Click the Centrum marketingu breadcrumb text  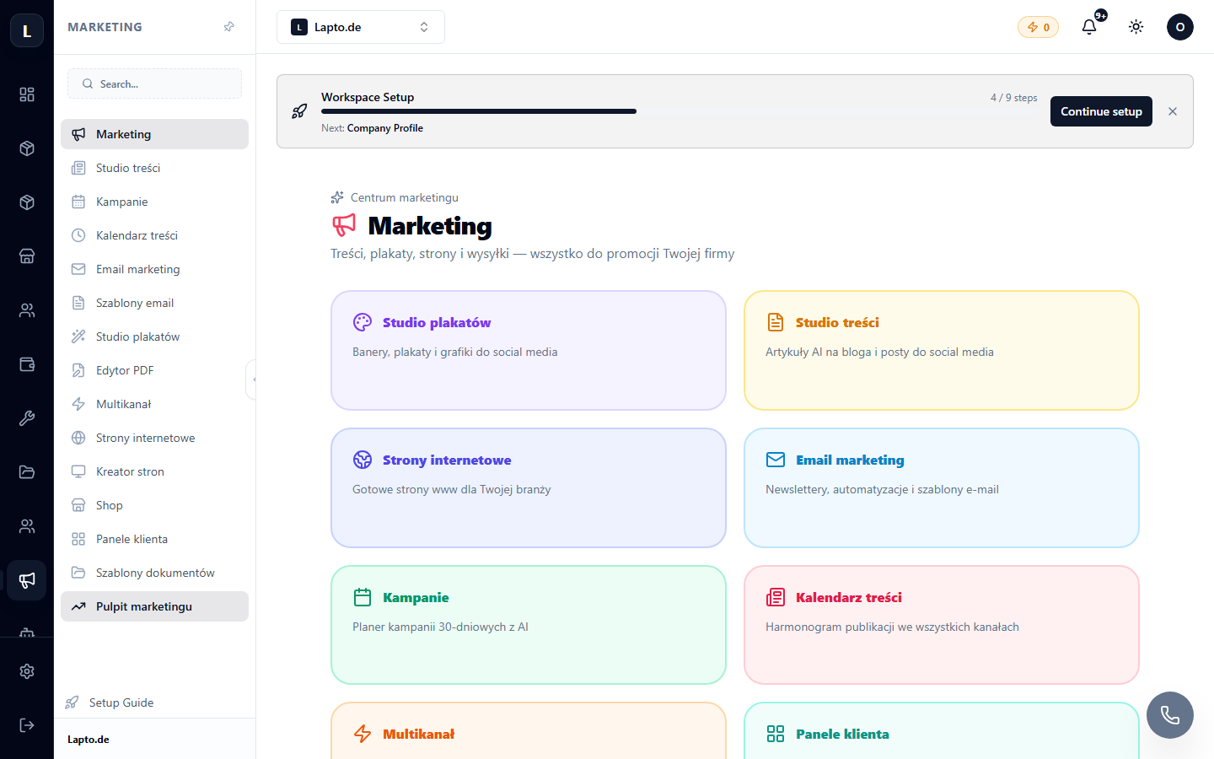click(x=405, y=197)
